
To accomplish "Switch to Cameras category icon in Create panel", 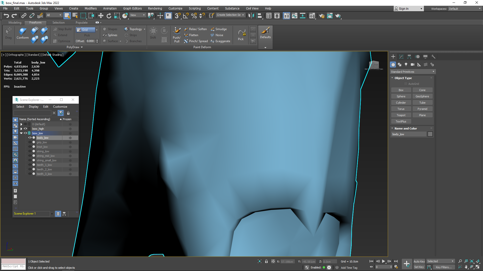I will point(413,64).
